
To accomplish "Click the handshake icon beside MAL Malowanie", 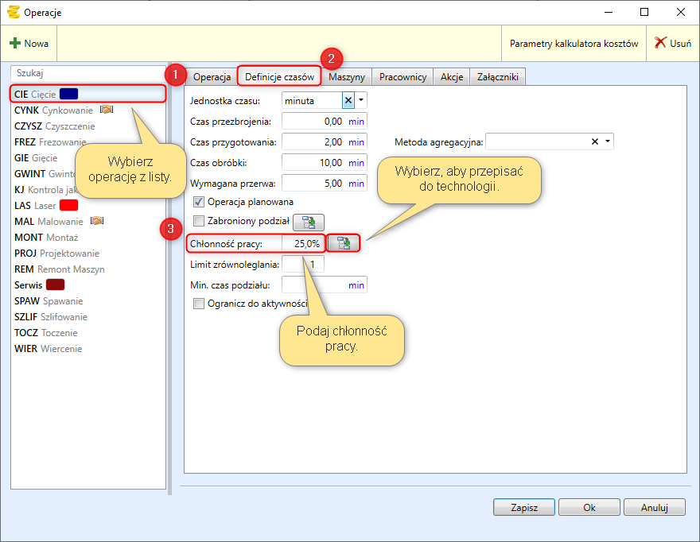I will (99, 222).
